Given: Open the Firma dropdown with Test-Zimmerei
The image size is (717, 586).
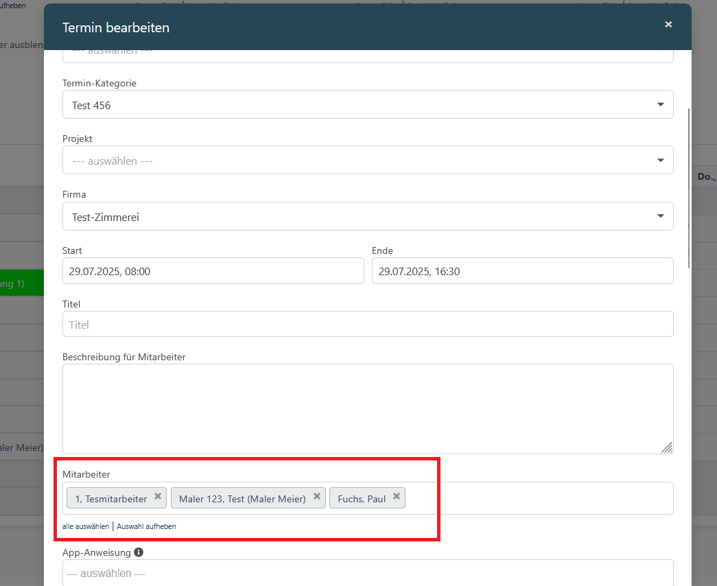Looking at the screenshot, I should pos(368,216).
